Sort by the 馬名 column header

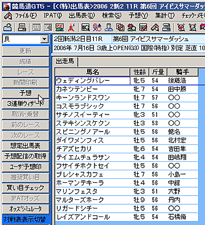tap(93, 72)
